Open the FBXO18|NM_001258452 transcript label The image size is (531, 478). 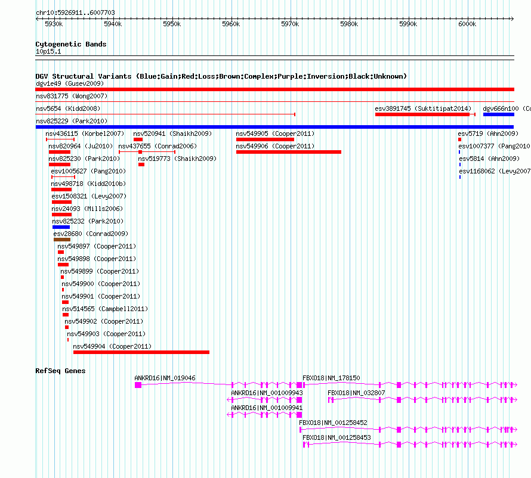334,423
